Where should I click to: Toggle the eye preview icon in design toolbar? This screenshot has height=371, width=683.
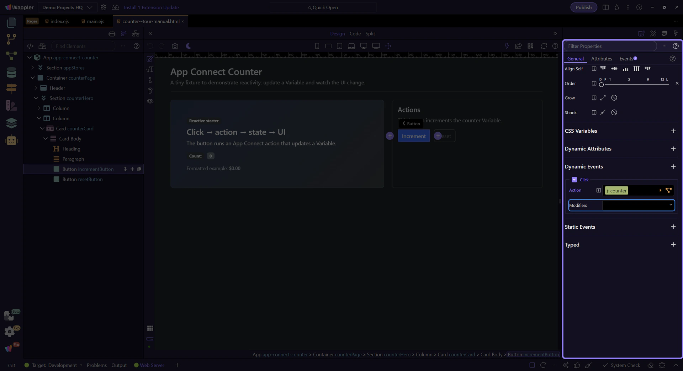coord(150,101)
